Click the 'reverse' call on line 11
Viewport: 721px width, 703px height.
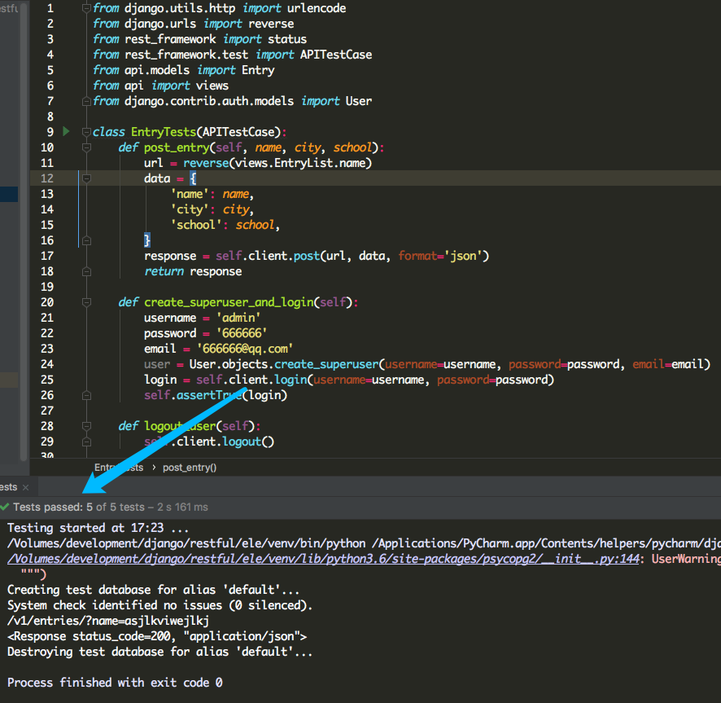(x=206, y=163)
